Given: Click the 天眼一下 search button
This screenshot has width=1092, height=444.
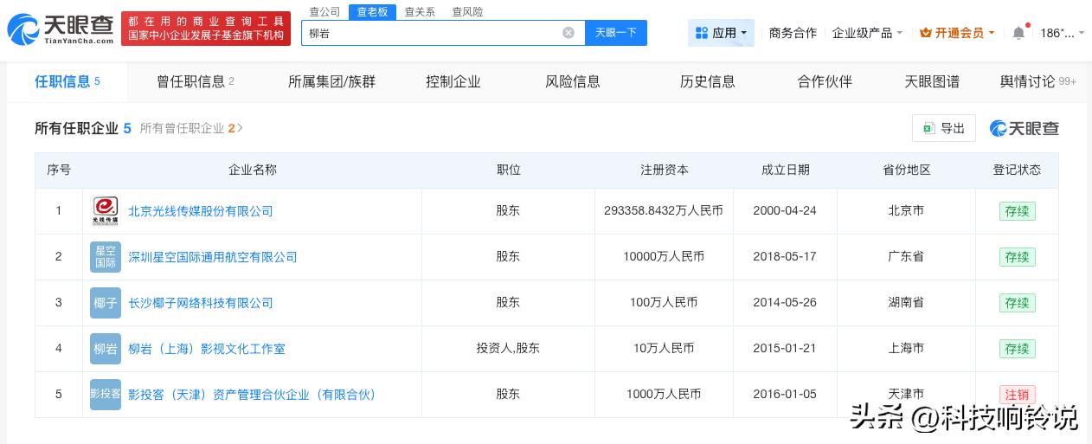Looking at the screenshot, I should click(616, 33).
